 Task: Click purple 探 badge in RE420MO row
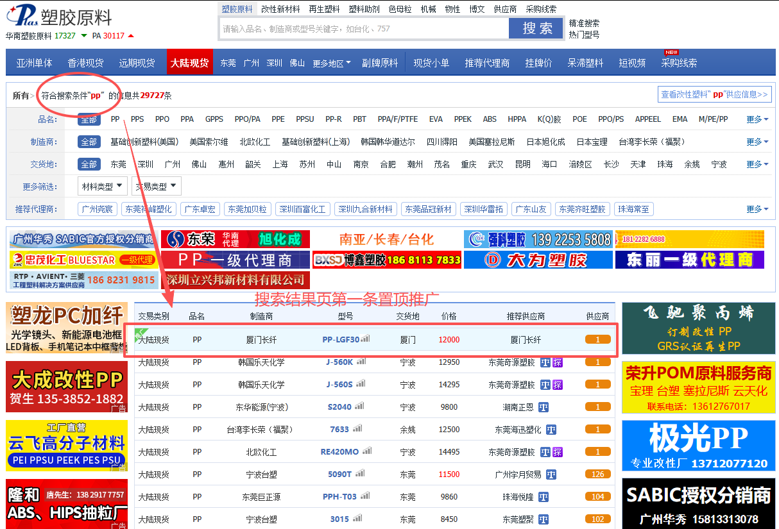coord(558,452)
